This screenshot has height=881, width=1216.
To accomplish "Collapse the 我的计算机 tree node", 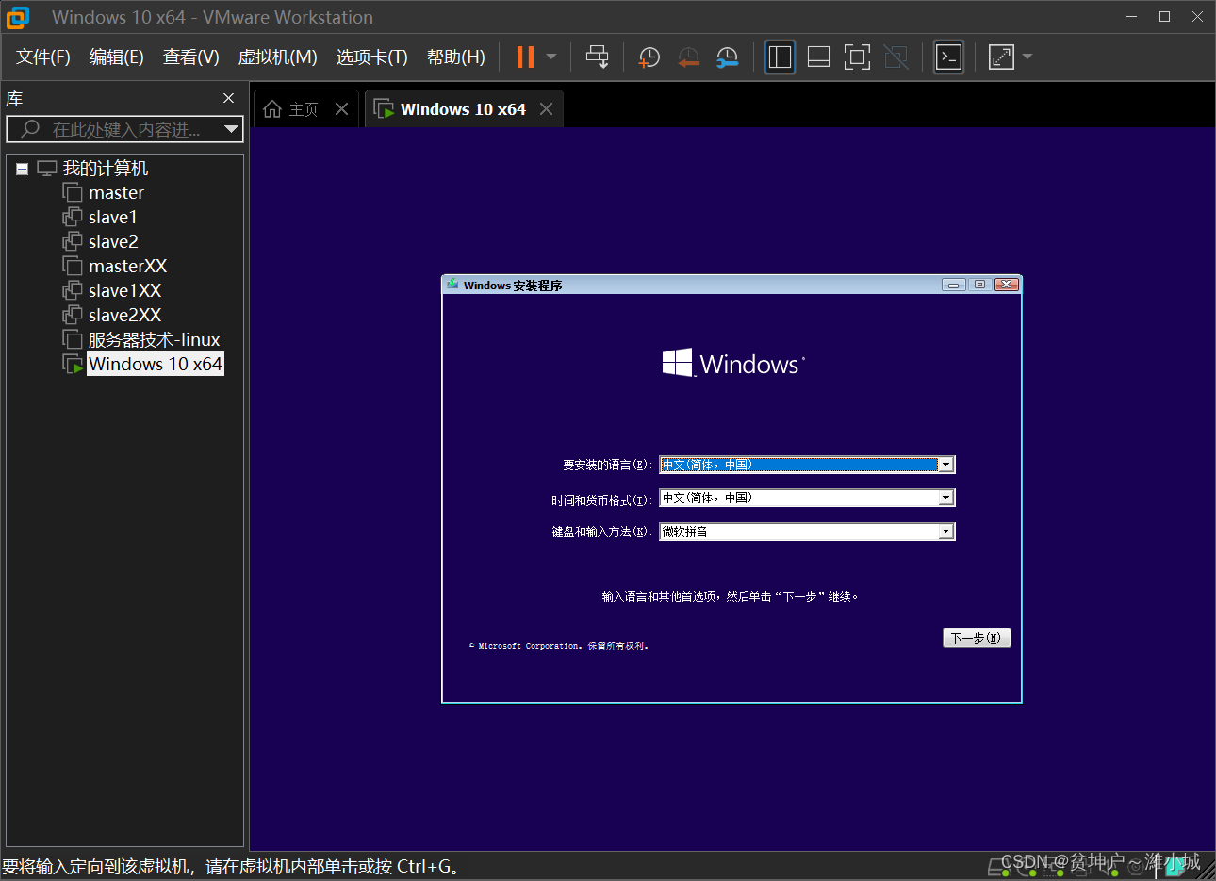I will [22, 170].
